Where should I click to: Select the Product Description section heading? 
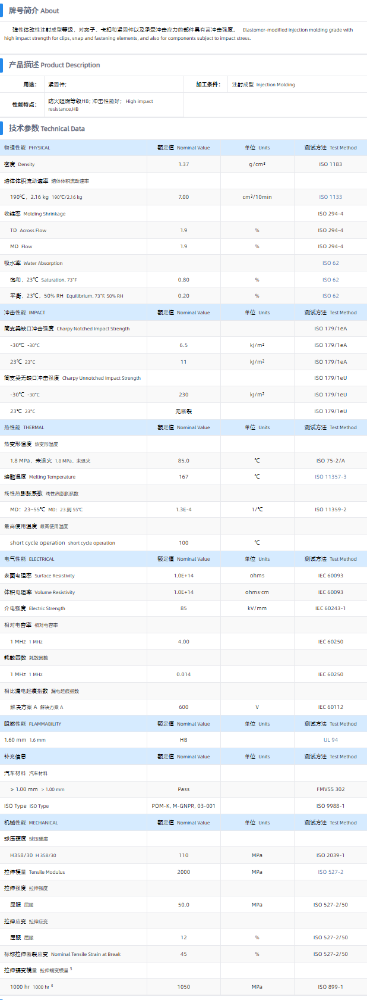[54, 65]
